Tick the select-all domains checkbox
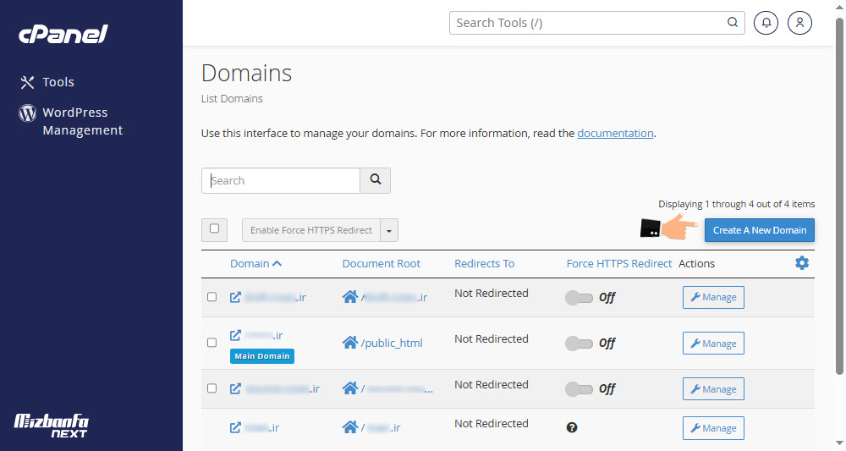This screenshot has width=846, height=451. coord(214,228)
